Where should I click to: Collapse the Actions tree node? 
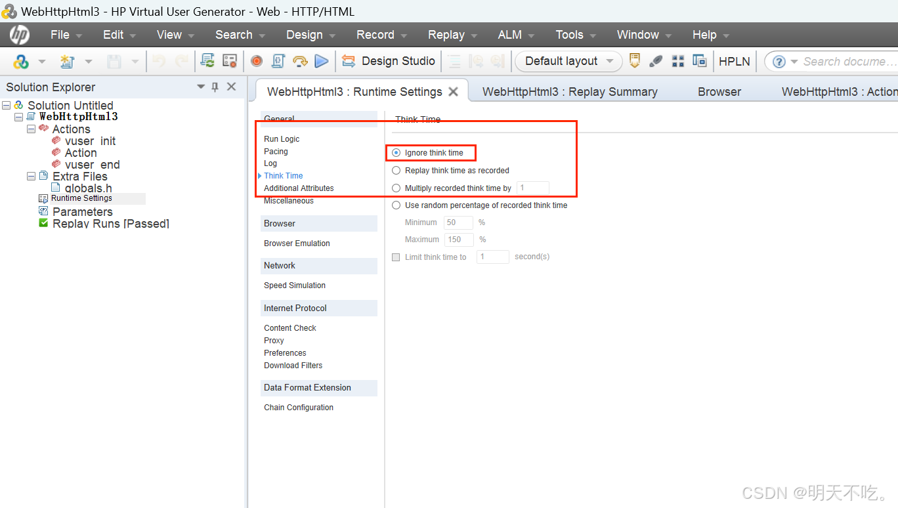coord(31,129)
